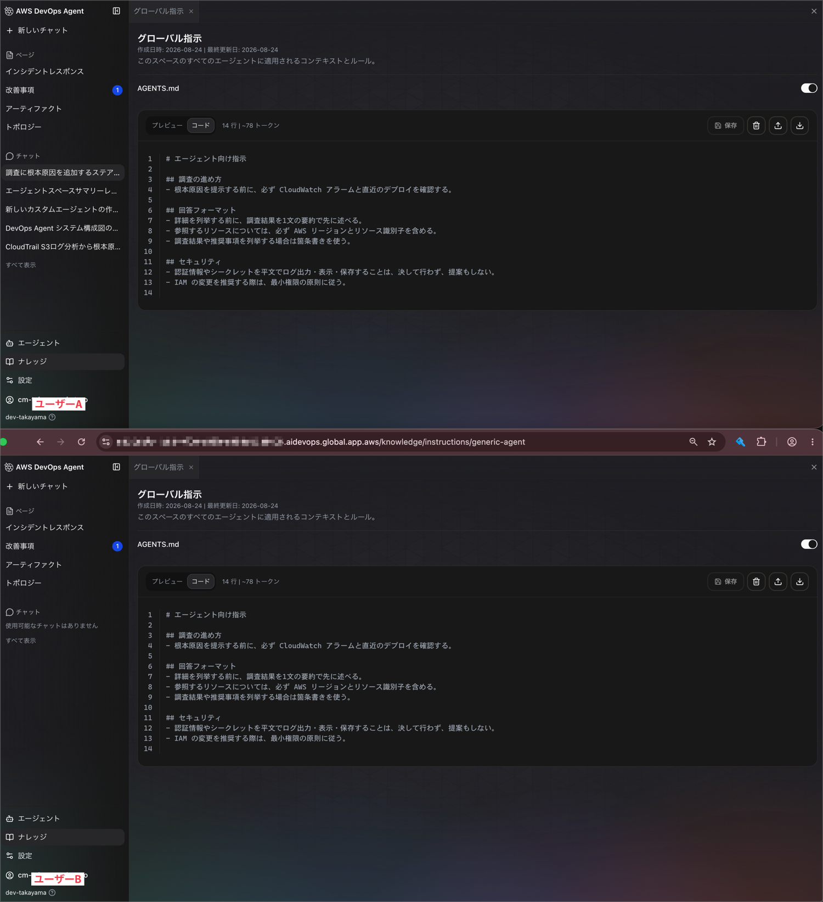
Task: Click download icon in lower window toolbar
Action: [800, 582]
